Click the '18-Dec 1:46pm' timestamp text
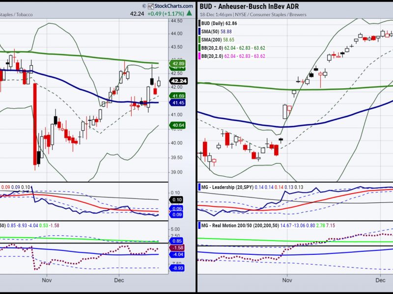Image resolution: width=393 pixels, height=294 pixels. tap(217, 15)
